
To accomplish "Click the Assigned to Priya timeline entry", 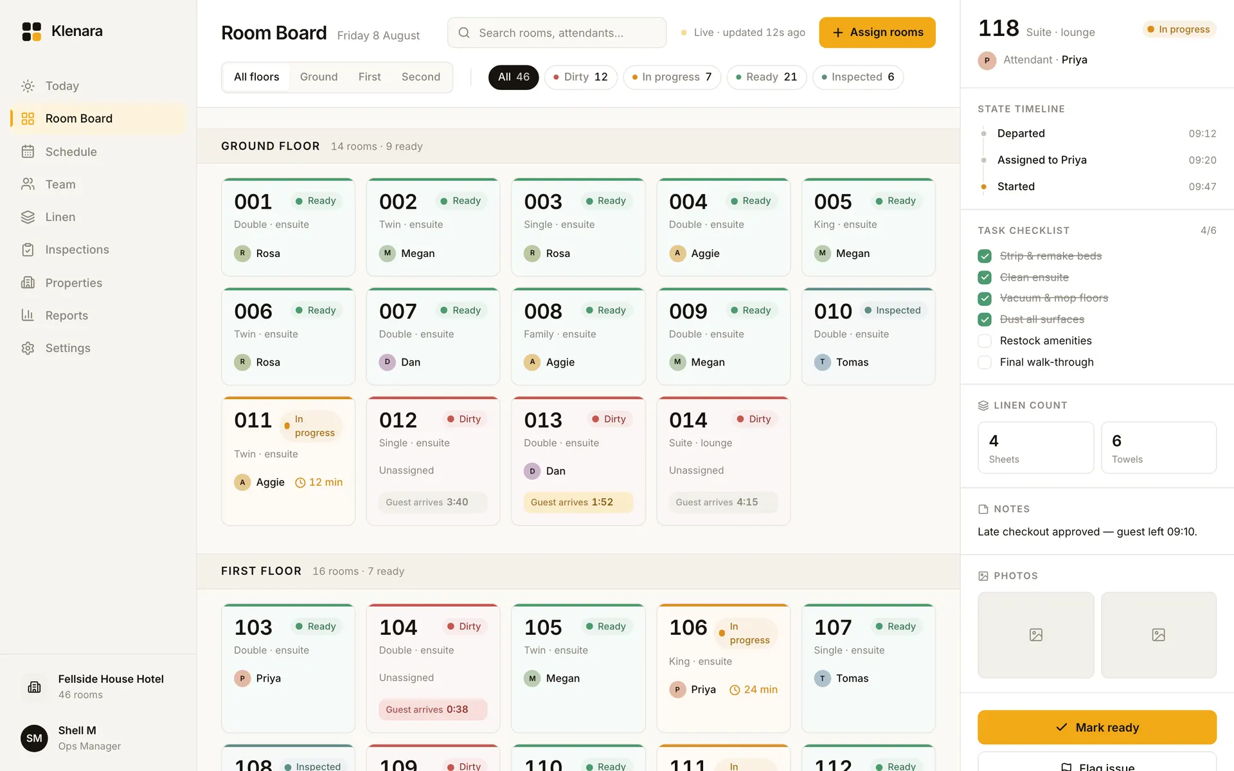I will point(1097,160).
